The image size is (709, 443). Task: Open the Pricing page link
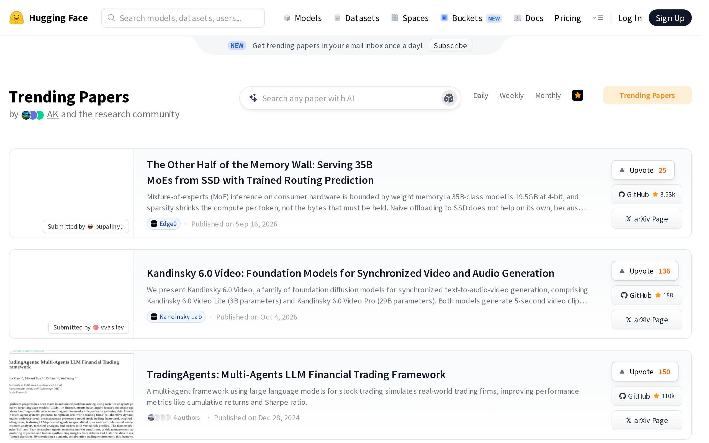(567, 18)
